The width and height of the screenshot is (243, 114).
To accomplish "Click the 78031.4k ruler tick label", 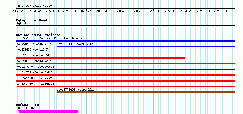I will pyautogui.click(x=69, y=11).
